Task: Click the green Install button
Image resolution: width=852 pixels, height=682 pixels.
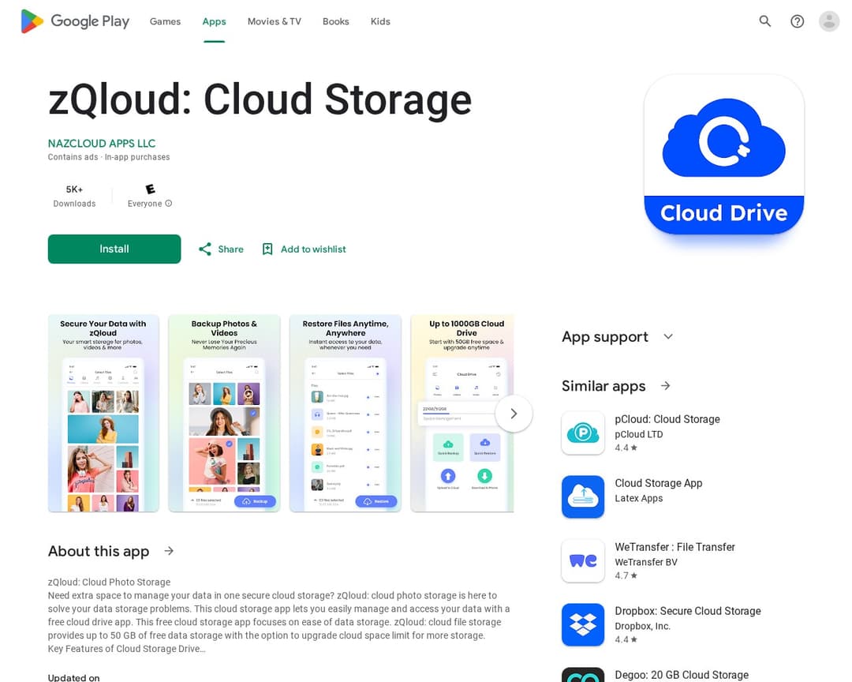Action: coord(114,249)
